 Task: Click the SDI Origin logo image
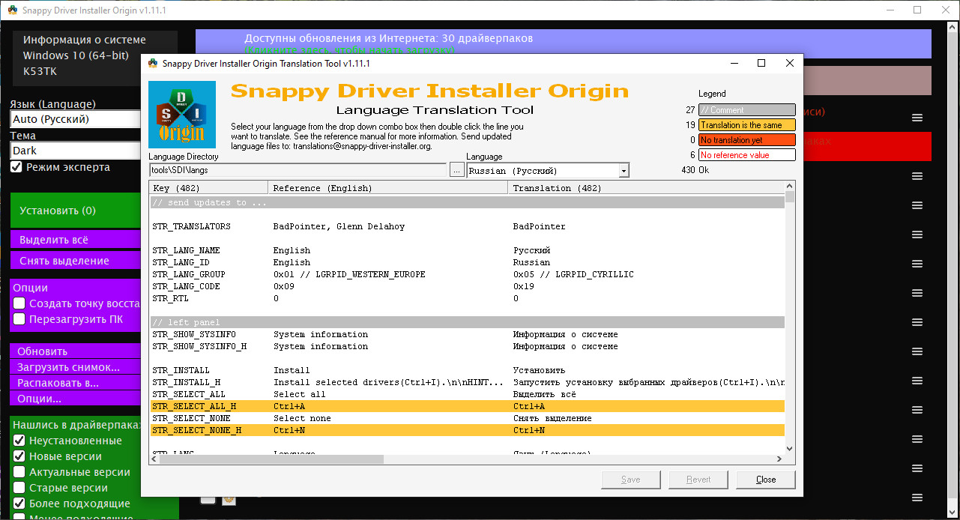[182, 115]
